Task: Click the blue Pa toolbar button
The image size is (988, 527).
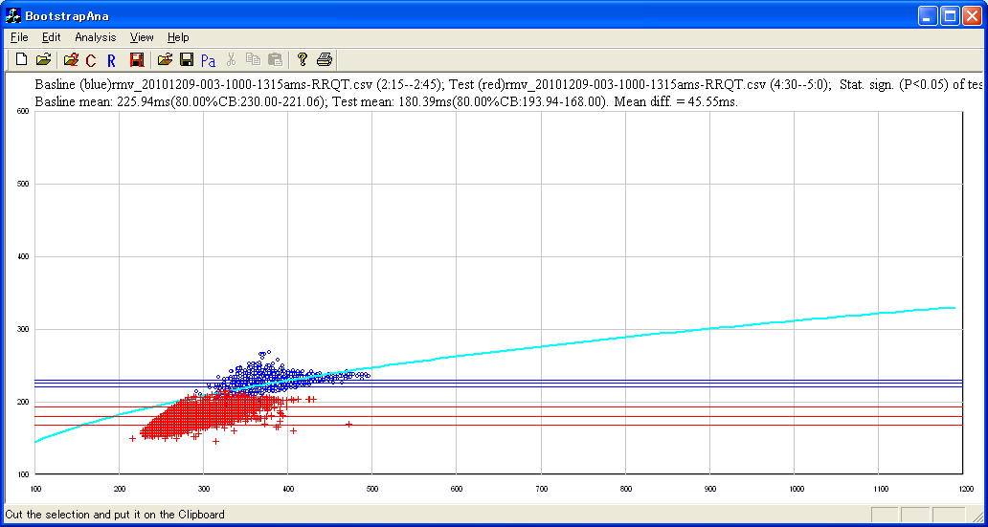Action: pyautogui.click(x=209, y=60)
